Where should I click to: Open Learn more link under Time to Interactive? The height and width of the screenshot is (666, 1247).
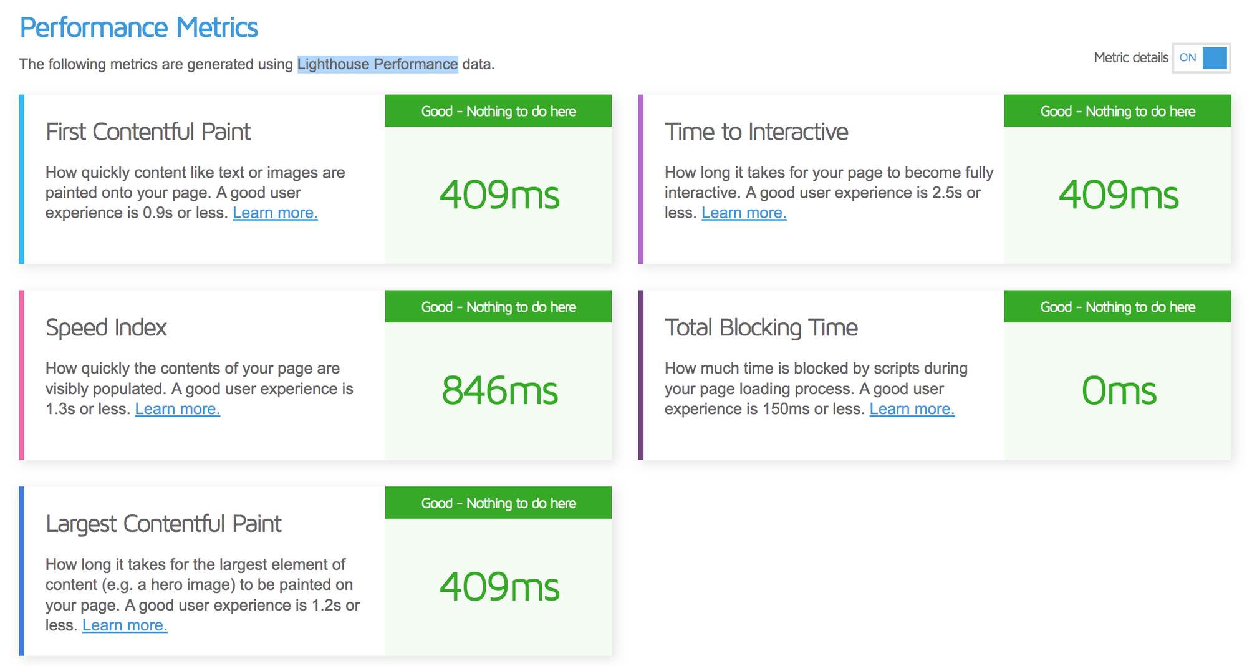coord(744,213)
